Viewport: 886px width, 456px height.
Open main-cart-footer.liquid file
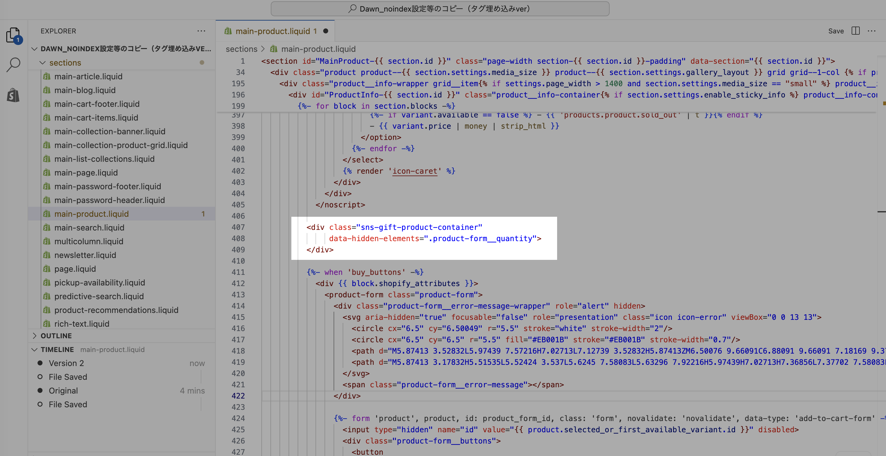(x=97, y=104)
